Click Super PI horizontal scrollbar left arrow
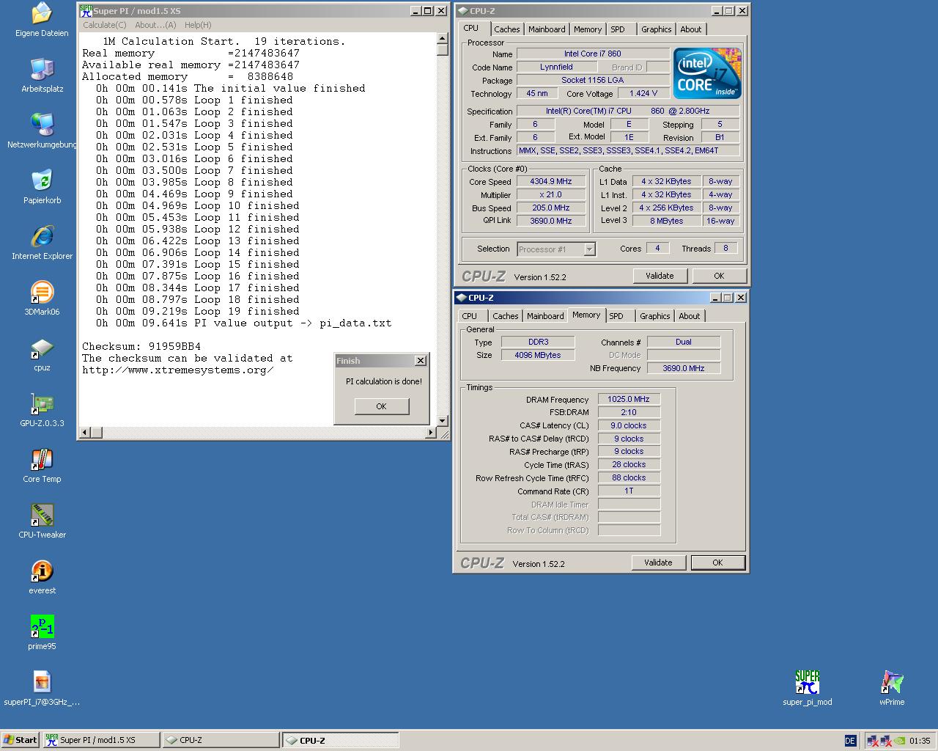Image resolution: width=938 pixels, height=751 pixels. click(x=85, y=433)
